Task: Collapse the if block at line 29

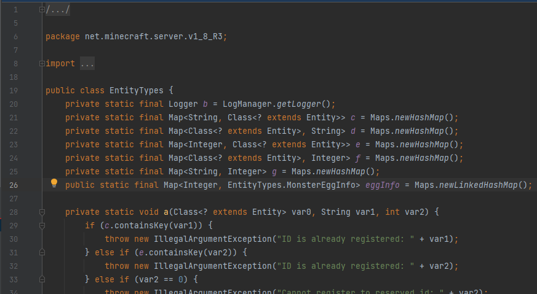Action: click(x=42, y=226)
